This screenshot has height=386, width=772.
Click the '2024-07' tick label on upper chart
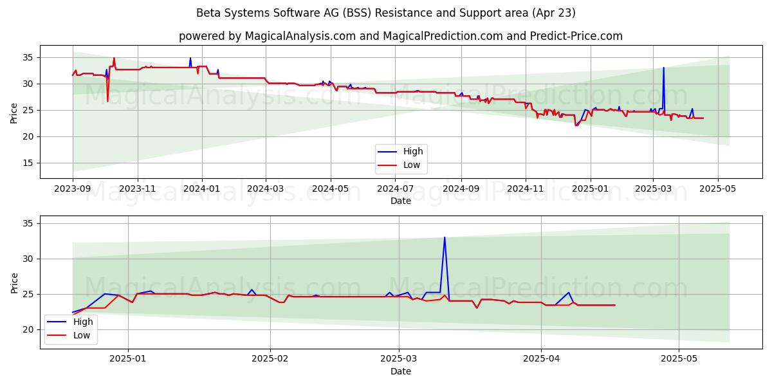(395, 190)
